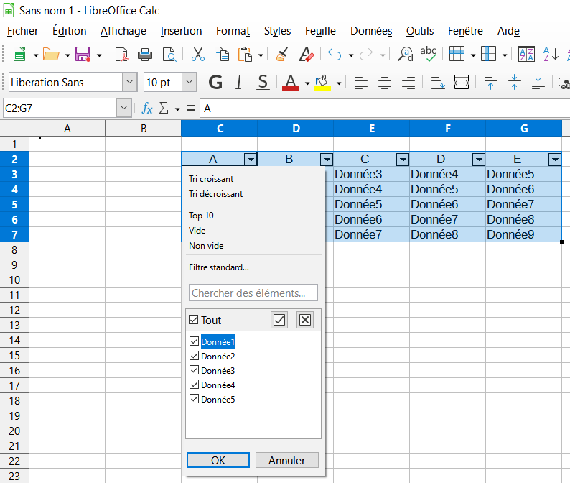570x483 pixels.
Task: Center cell content vertically
Action: pyautogui.click(x=514, y=82)
